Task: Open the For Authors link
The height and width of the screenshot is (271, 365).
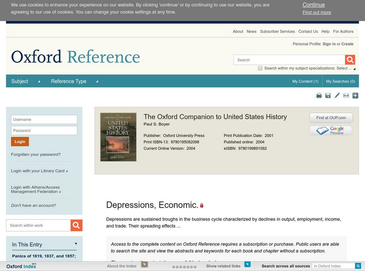Action: click(x=343, y=31)
